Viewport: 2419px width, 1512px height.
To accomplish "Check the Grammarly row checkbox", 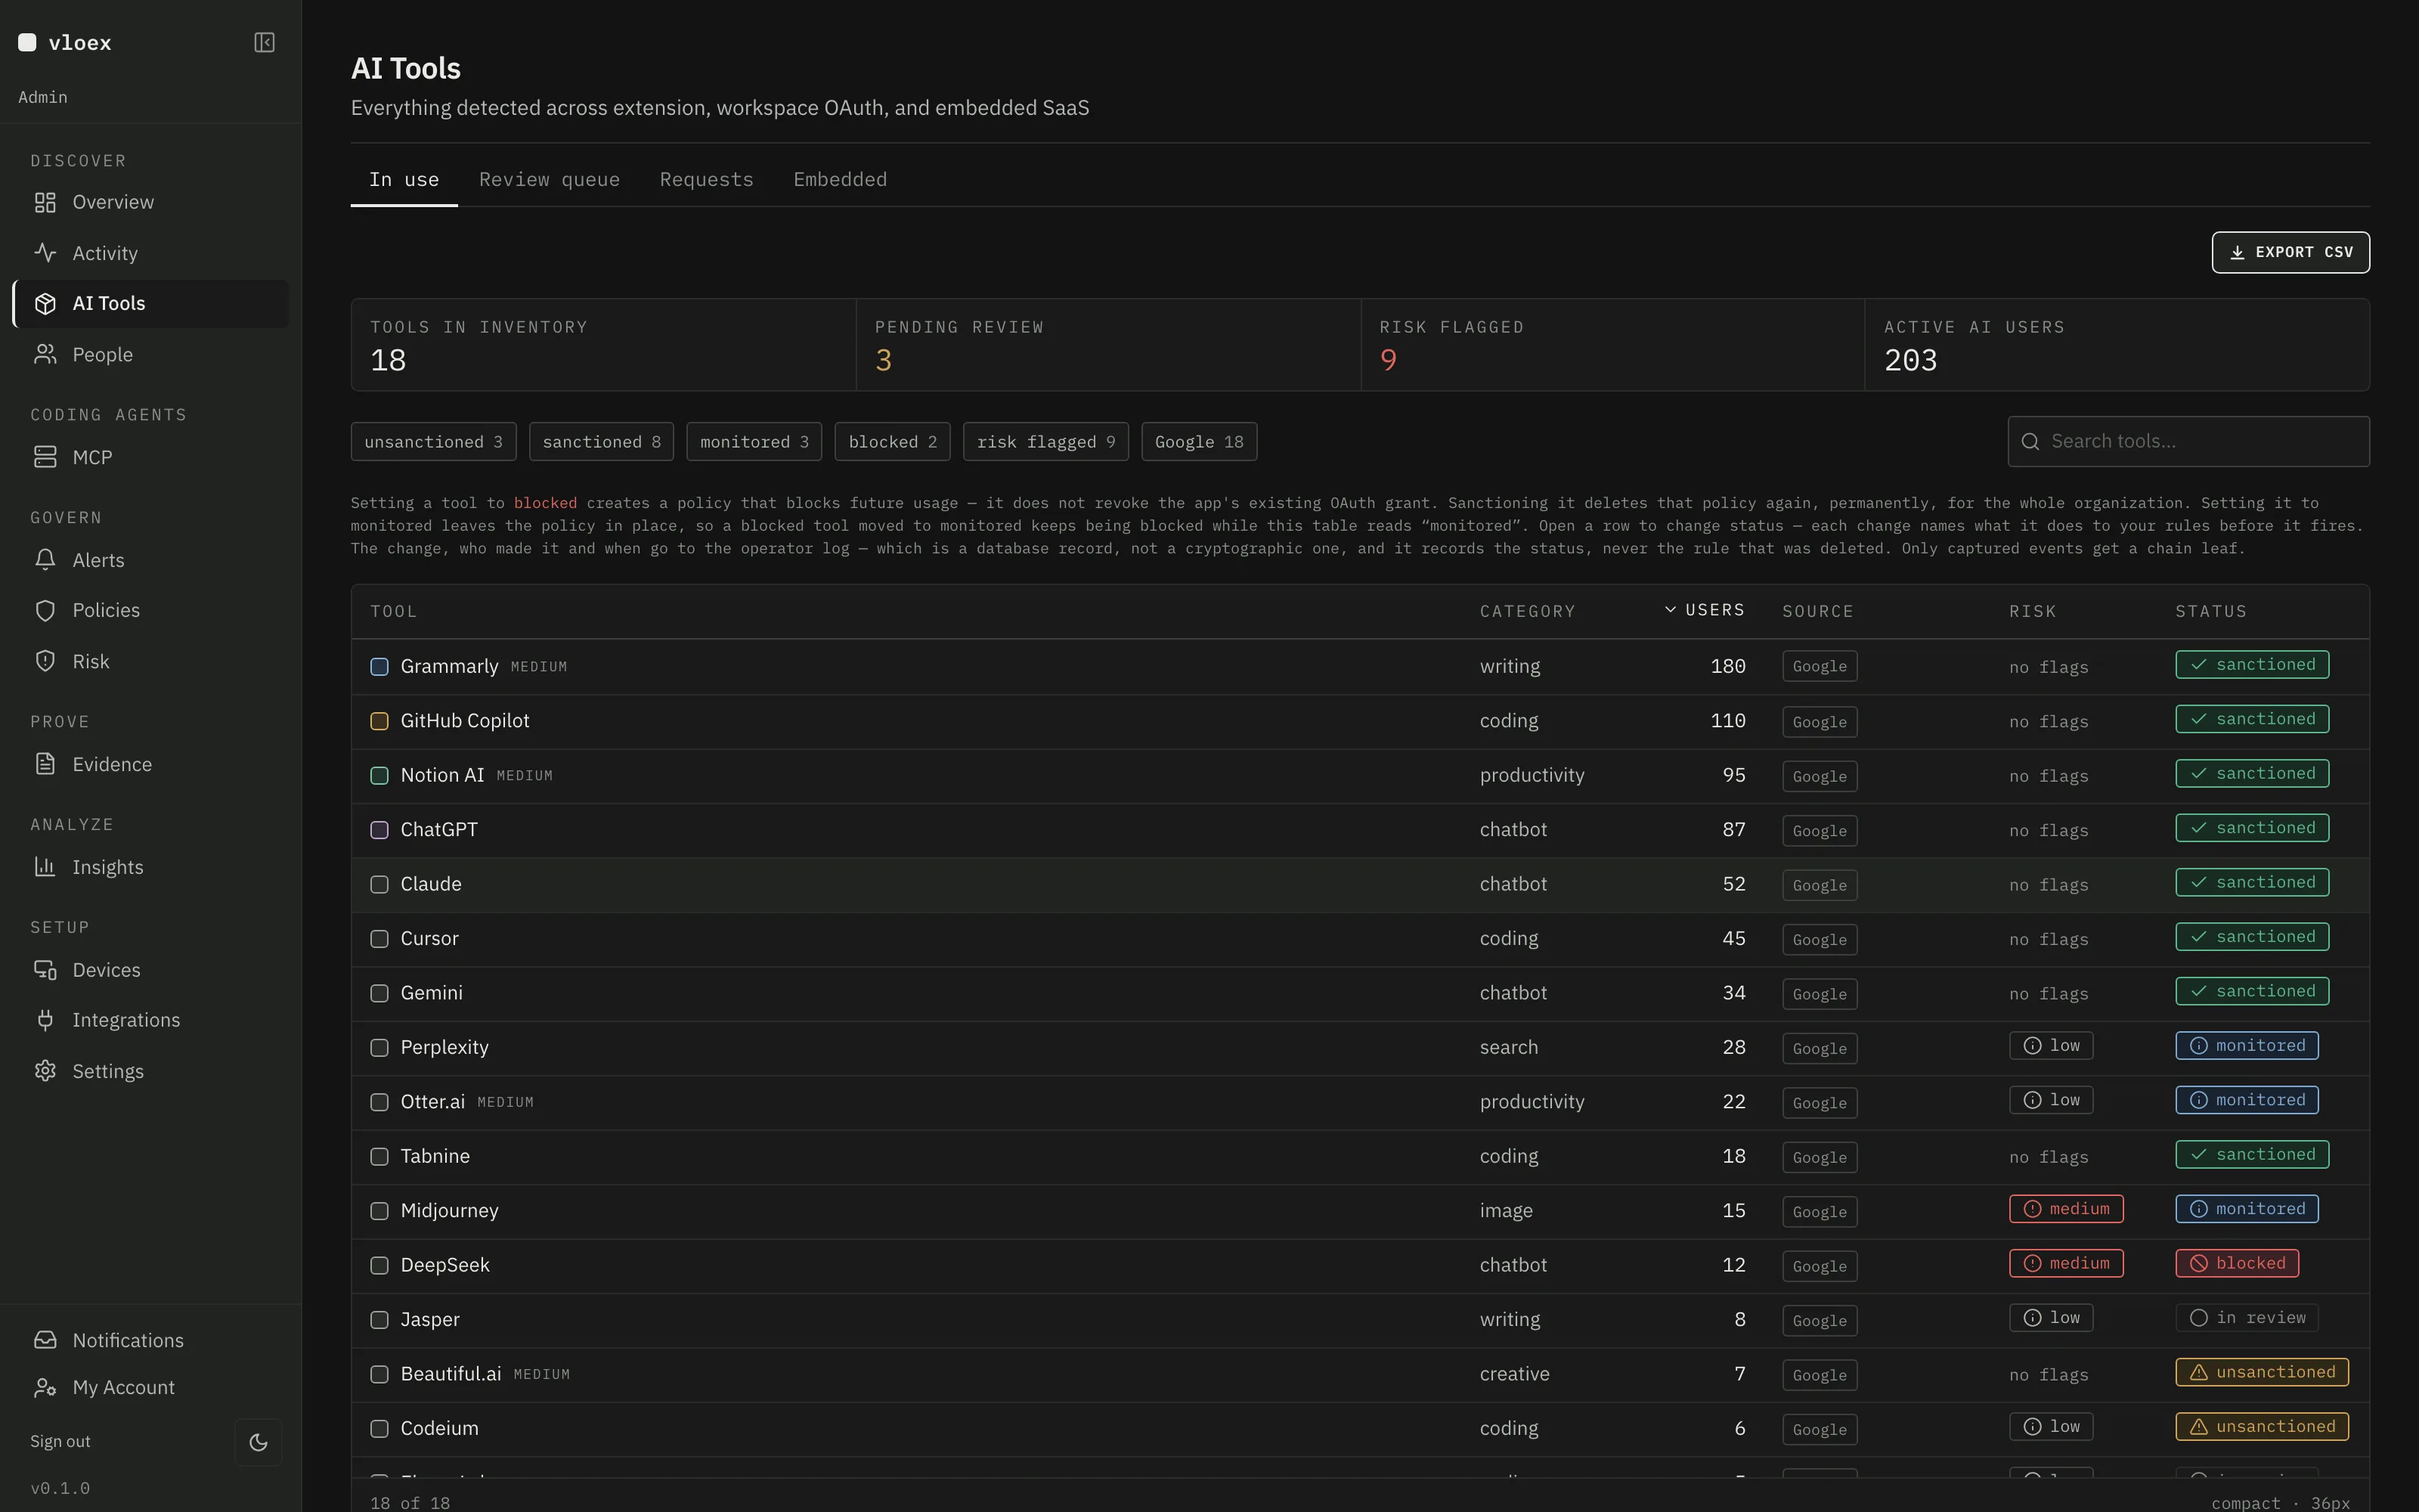I will coord(379,667).
